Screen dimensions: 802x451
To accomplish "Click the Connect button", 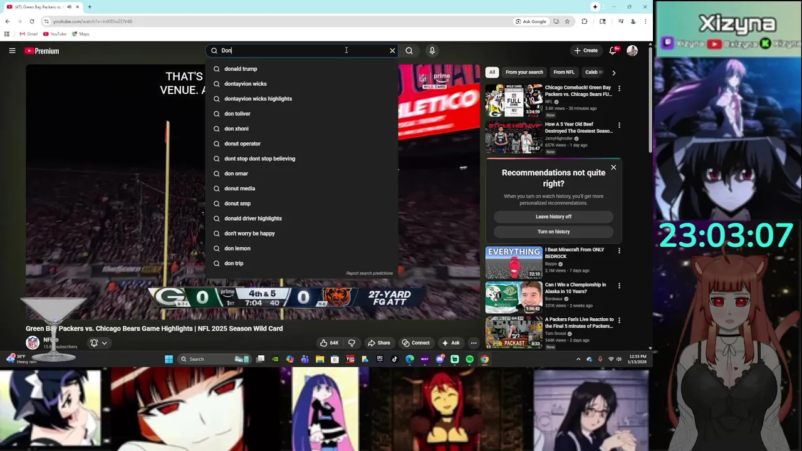I will point(416,343).
